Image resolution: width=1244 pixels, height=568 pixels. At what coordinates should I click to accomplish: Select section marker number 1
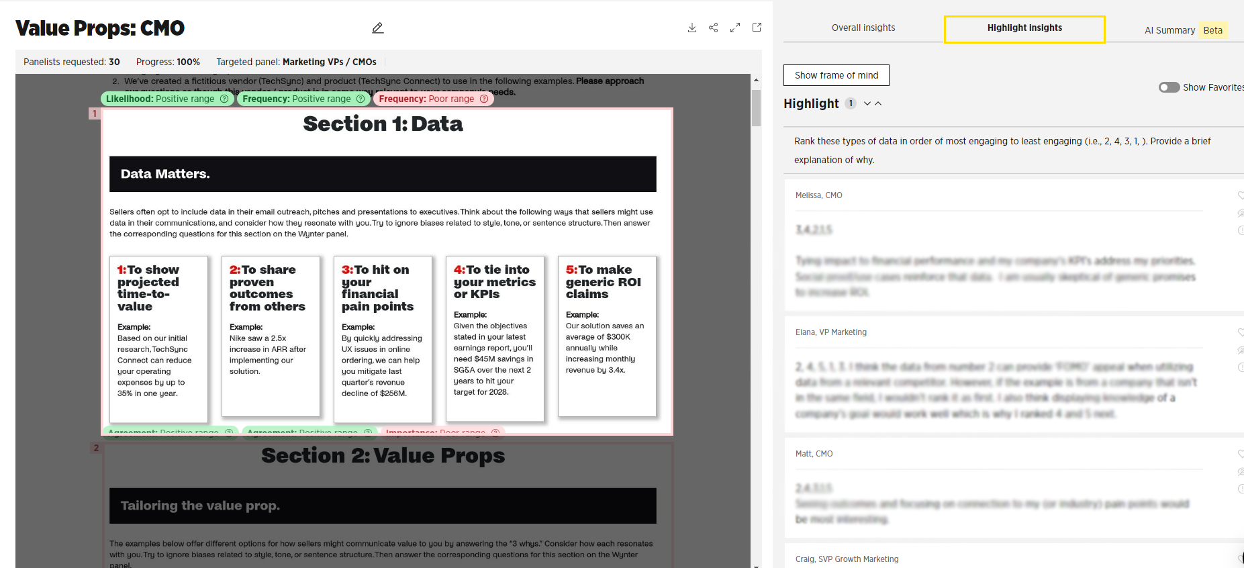click(95, 113)
